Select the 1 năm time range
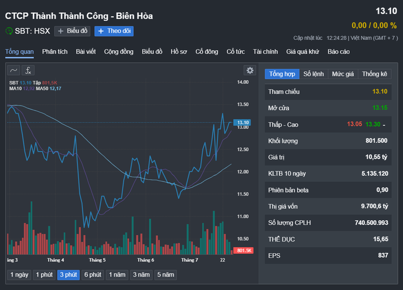403x290 pixels. (117, 275)
